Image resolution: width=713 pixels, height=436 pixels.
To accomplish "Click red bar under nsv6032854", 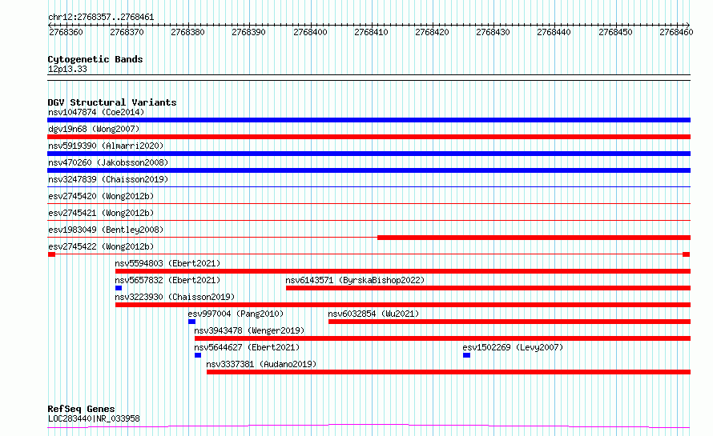I will click(x=510, y=322).
